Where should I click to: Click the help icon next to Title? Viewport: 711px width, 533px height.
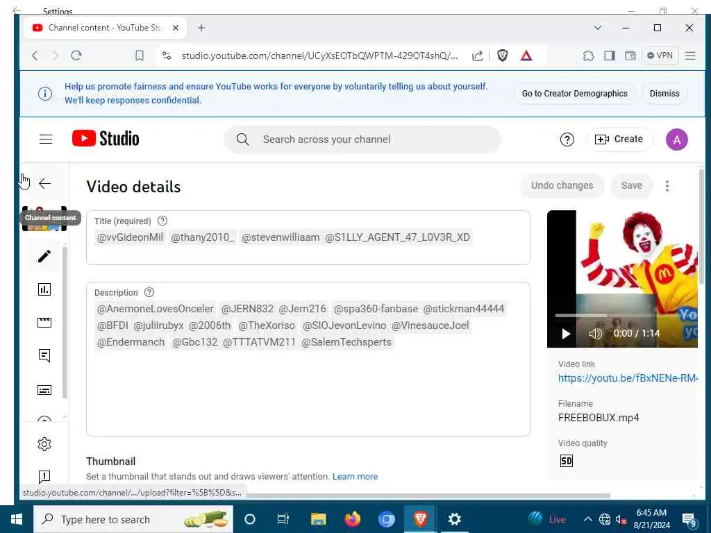pyautogui.click(x=162, y=221)
